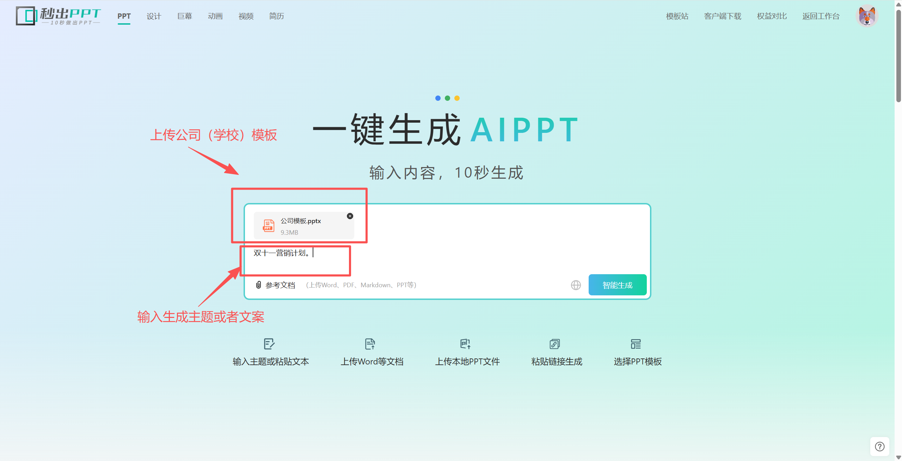Open the help question mark icon
This screenshot has height=461, width=902.
point(880,446)
